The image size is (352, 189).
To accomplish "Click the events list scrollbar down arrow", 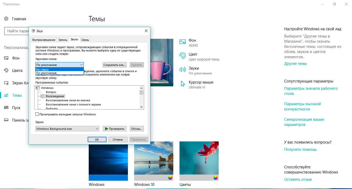I will (x=141, y=107).
